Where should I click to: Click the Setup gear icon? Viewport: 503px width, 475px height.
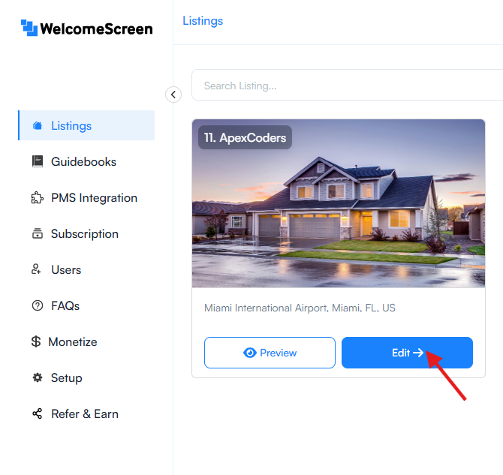pos(38,377)
